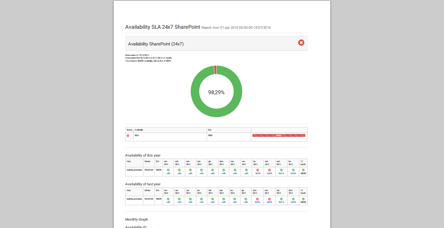Click the 'Availability SharePoint (24x7)' panel heading
The height and width of the screenshot is (228, 444).
[156, 44]
